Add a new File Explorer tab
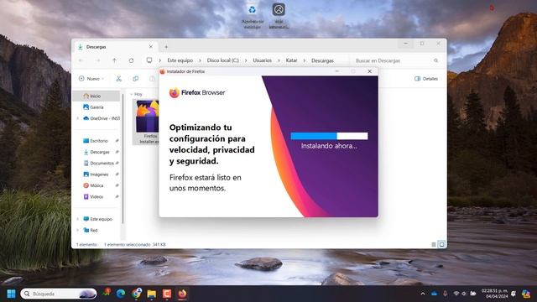 point(166,47)
